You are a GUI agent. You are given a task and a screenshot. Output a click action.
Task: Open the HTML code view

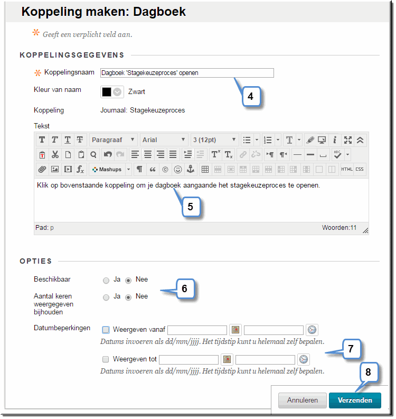(347, 170)
